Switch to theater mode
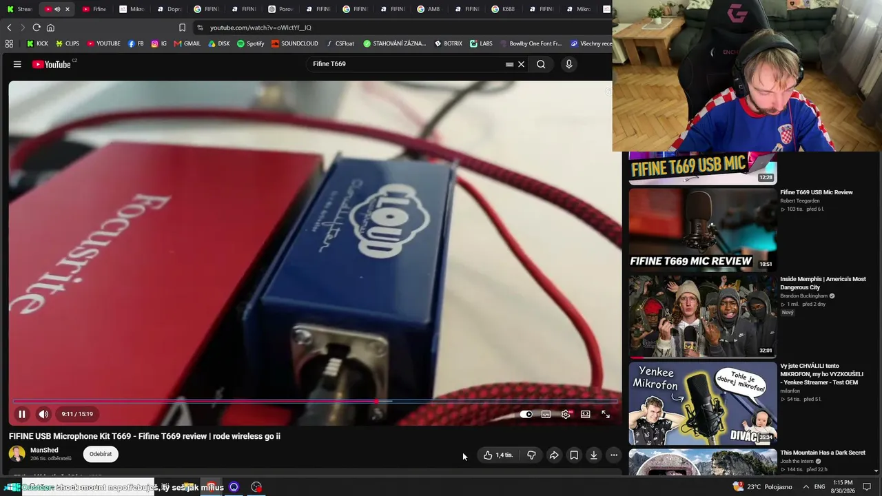This screenshot has height=496, width=882. coord(585,414)
